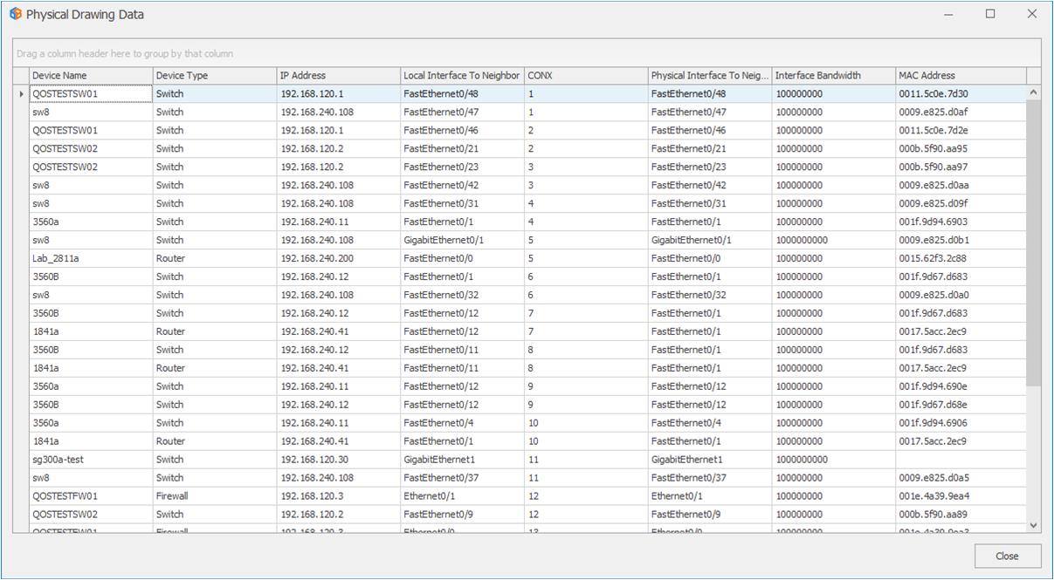Click the local interface cell FastEthernet0/0
Image resolution: width=1054 pixels, height=580 pixels.
coord(463,258)
